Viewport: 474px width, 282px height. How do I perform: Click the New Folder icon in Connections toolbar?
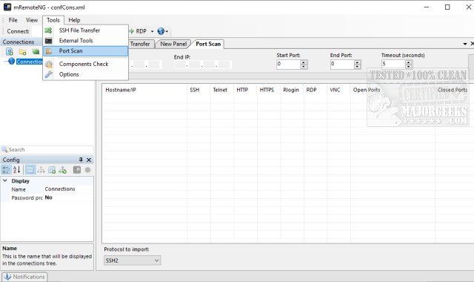click(23, 52)
